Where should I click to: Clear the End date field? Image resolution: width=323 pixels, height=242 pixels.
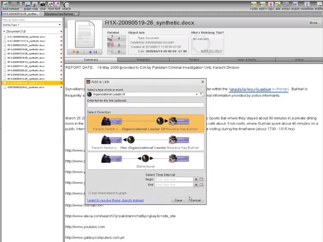click(196, 184)
